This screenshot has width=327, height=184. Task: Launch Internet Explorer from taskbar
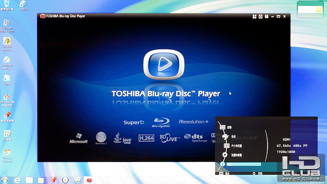pos(17,180)
